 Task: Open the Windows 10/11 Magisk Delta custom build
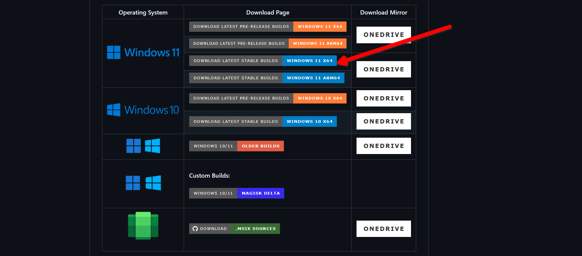(237, 193)
